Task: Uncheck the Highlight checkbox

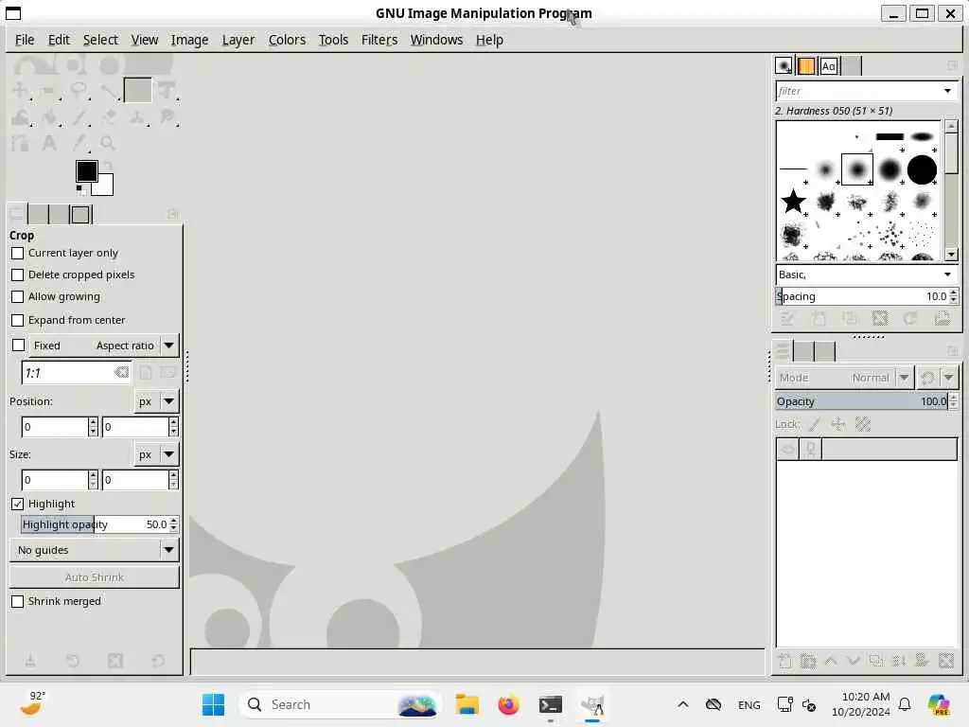Action: [18, 504]
